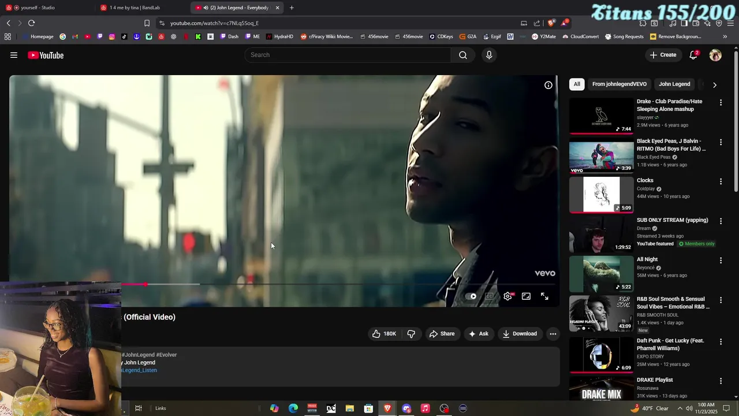Open the All Night Beyoncé thumbnail
The width and height of the screenshot is (739, 416).
(x=601, y=274)
